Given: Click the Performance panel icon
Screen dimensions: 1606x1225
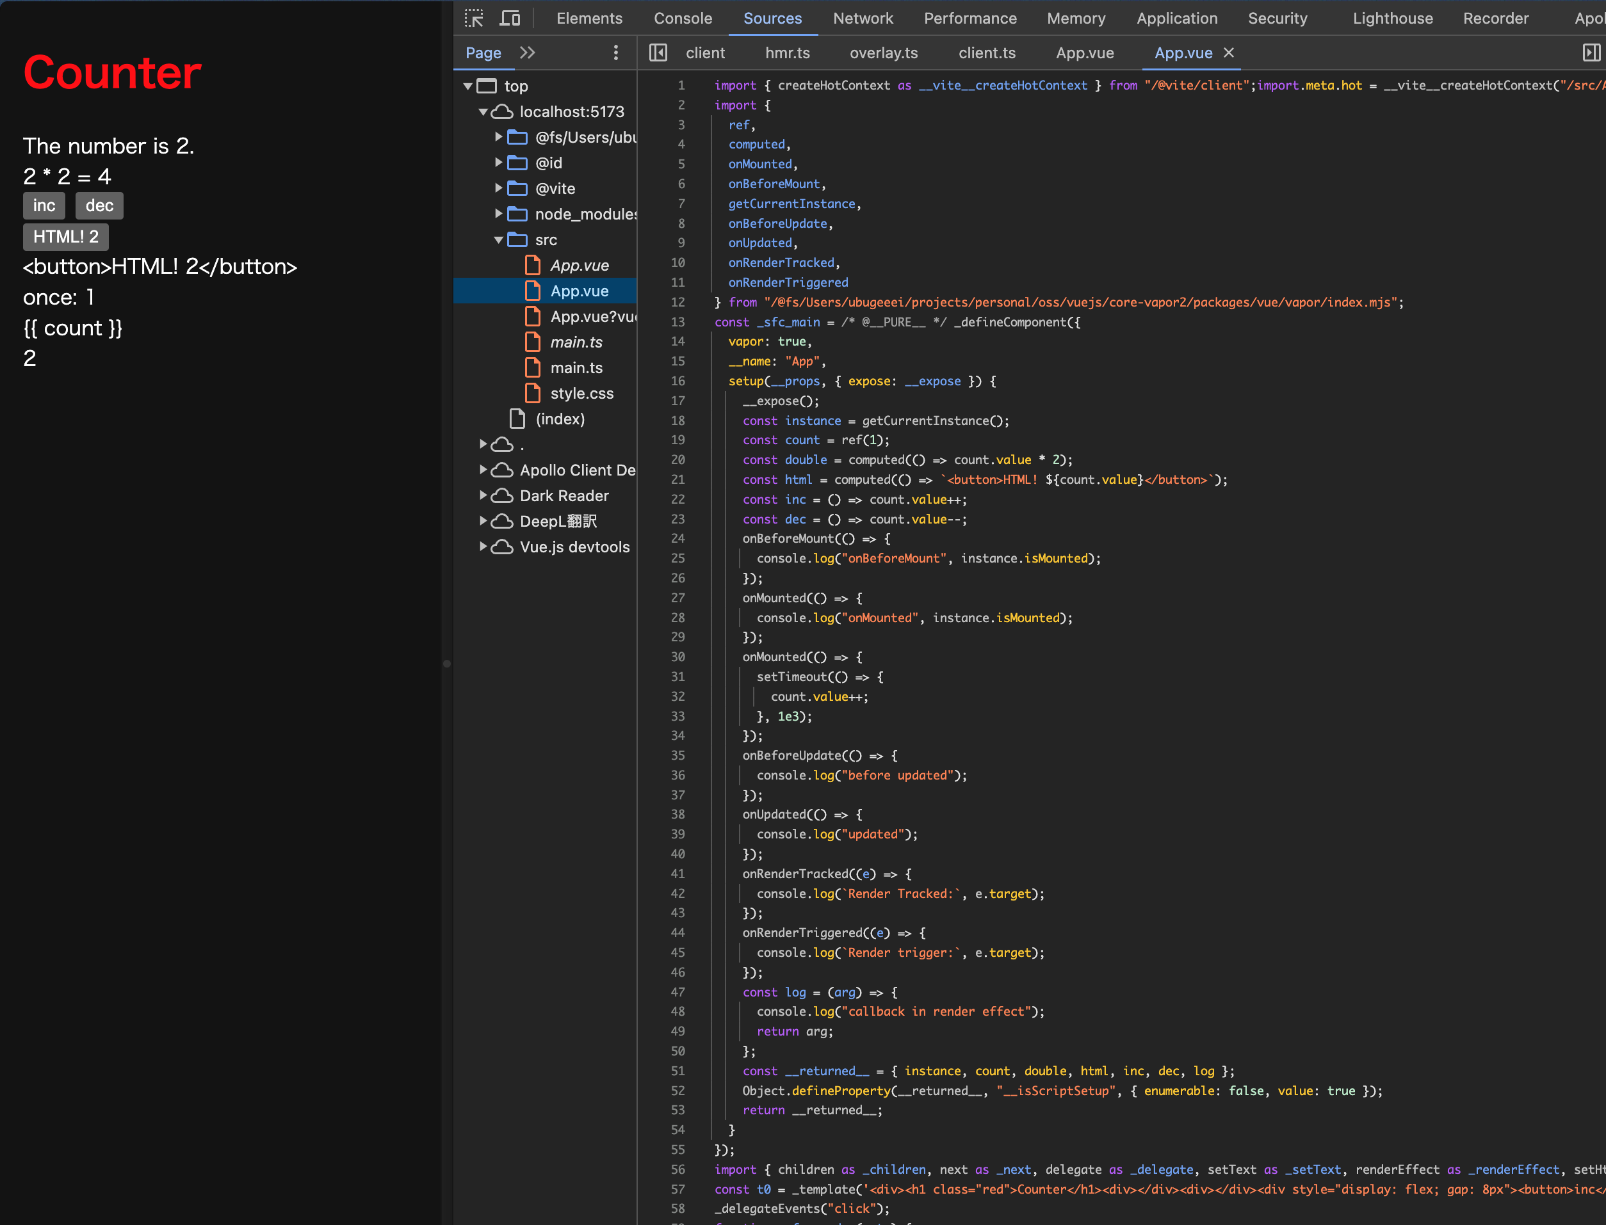Looking at the screenshot, I should 971,18.
